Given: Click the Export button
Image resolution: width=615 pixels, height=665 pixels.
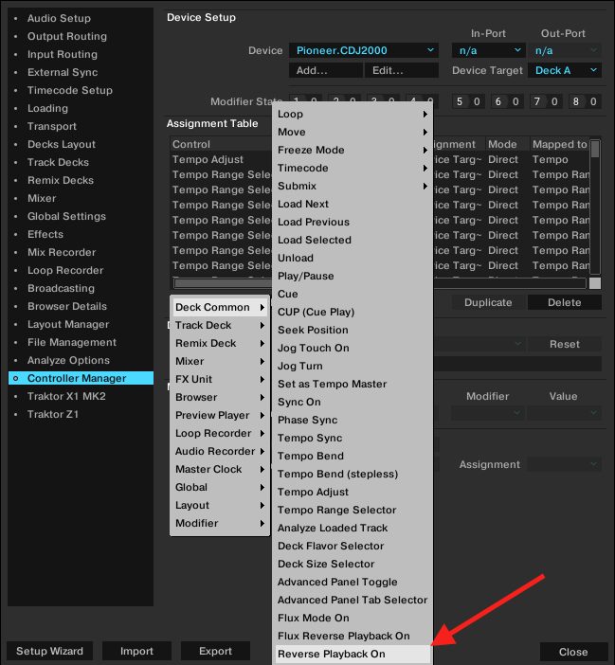Looking at the screenshot, I should (x=215, y=652).
